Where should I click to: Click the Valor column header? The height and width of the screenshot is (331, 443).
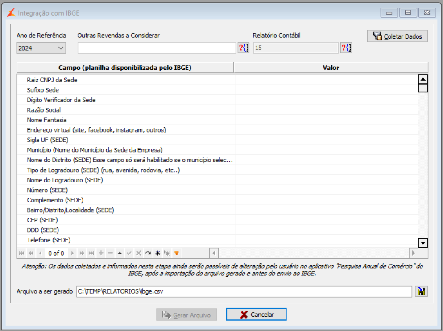click(x=331, y=68)
